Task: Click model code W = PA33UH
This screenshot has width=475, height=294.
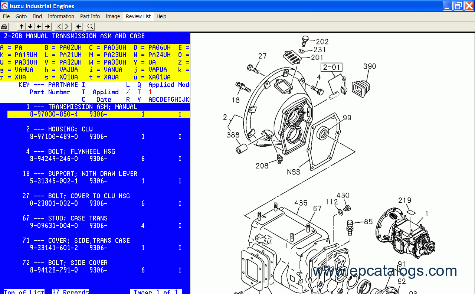Action: click(108, 62)
